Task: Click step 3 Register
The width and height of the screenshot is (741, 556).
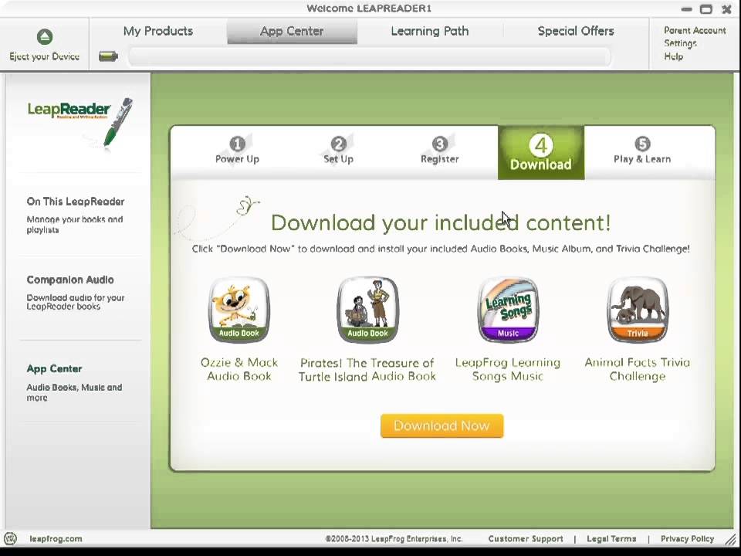Action: tap(439, 151)
